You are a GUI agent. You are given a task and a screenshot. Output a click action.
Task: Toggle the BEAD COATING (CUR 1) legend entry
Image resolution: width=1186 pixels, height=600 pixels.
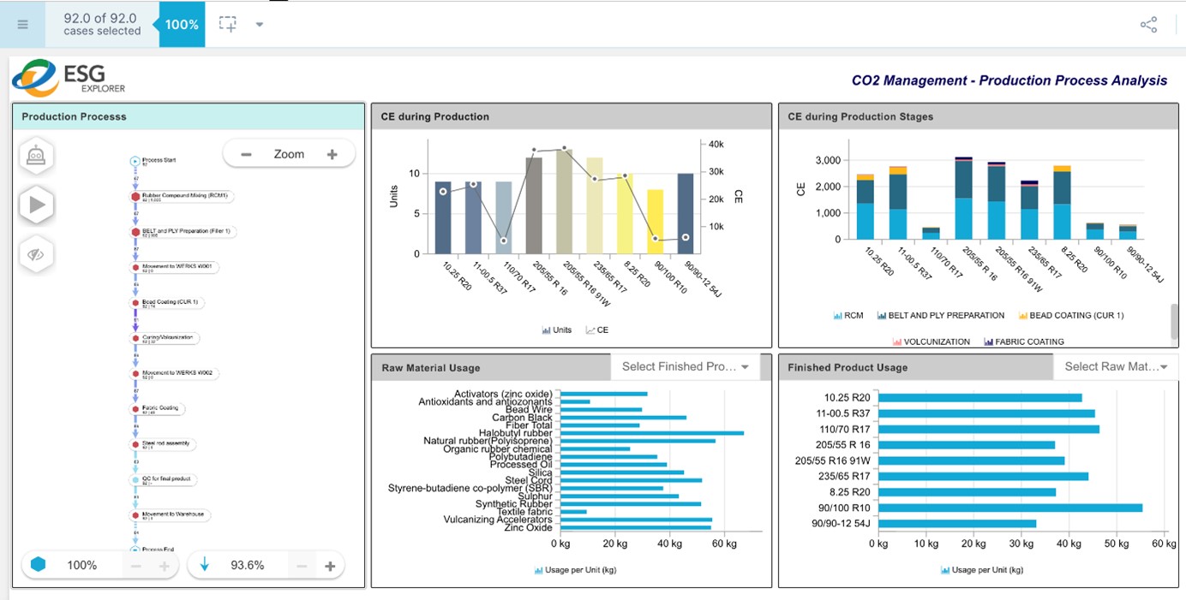click(x=1070, y=316)
